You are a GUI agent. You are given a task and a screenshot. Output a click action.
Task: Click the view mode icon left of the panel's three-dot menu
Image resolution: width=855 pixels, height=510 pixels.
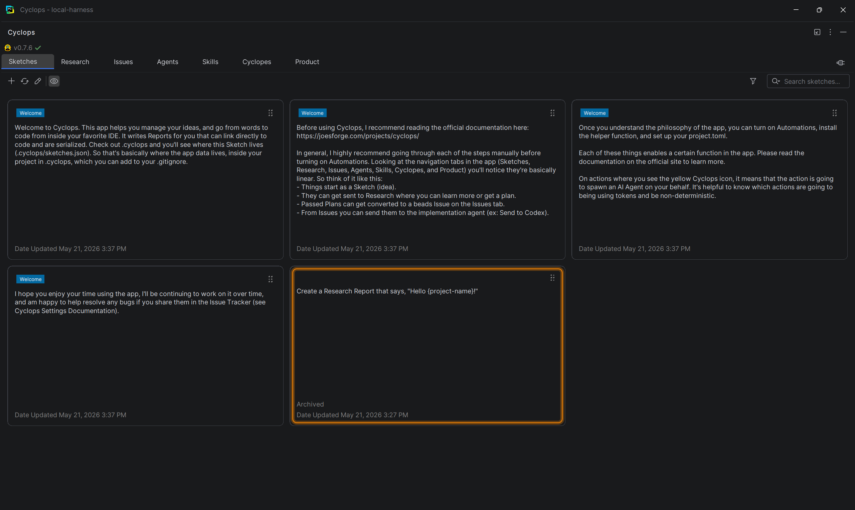coord(817,32)
